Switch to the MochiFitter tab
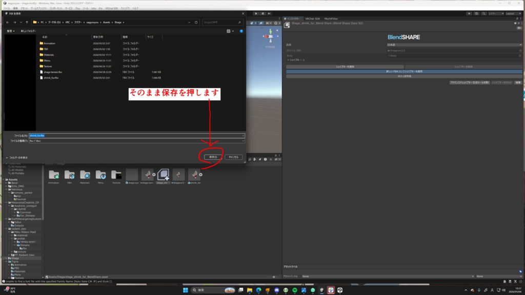Image resolution: width=525 pixels, height=295 pixels. click(331, 19)
